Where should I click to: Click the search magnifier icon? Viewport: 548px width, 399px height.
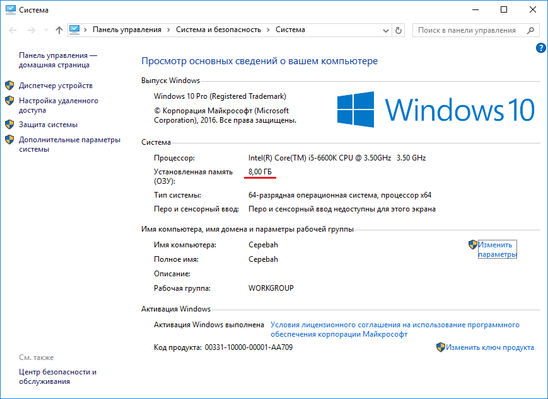coord(530,30)
